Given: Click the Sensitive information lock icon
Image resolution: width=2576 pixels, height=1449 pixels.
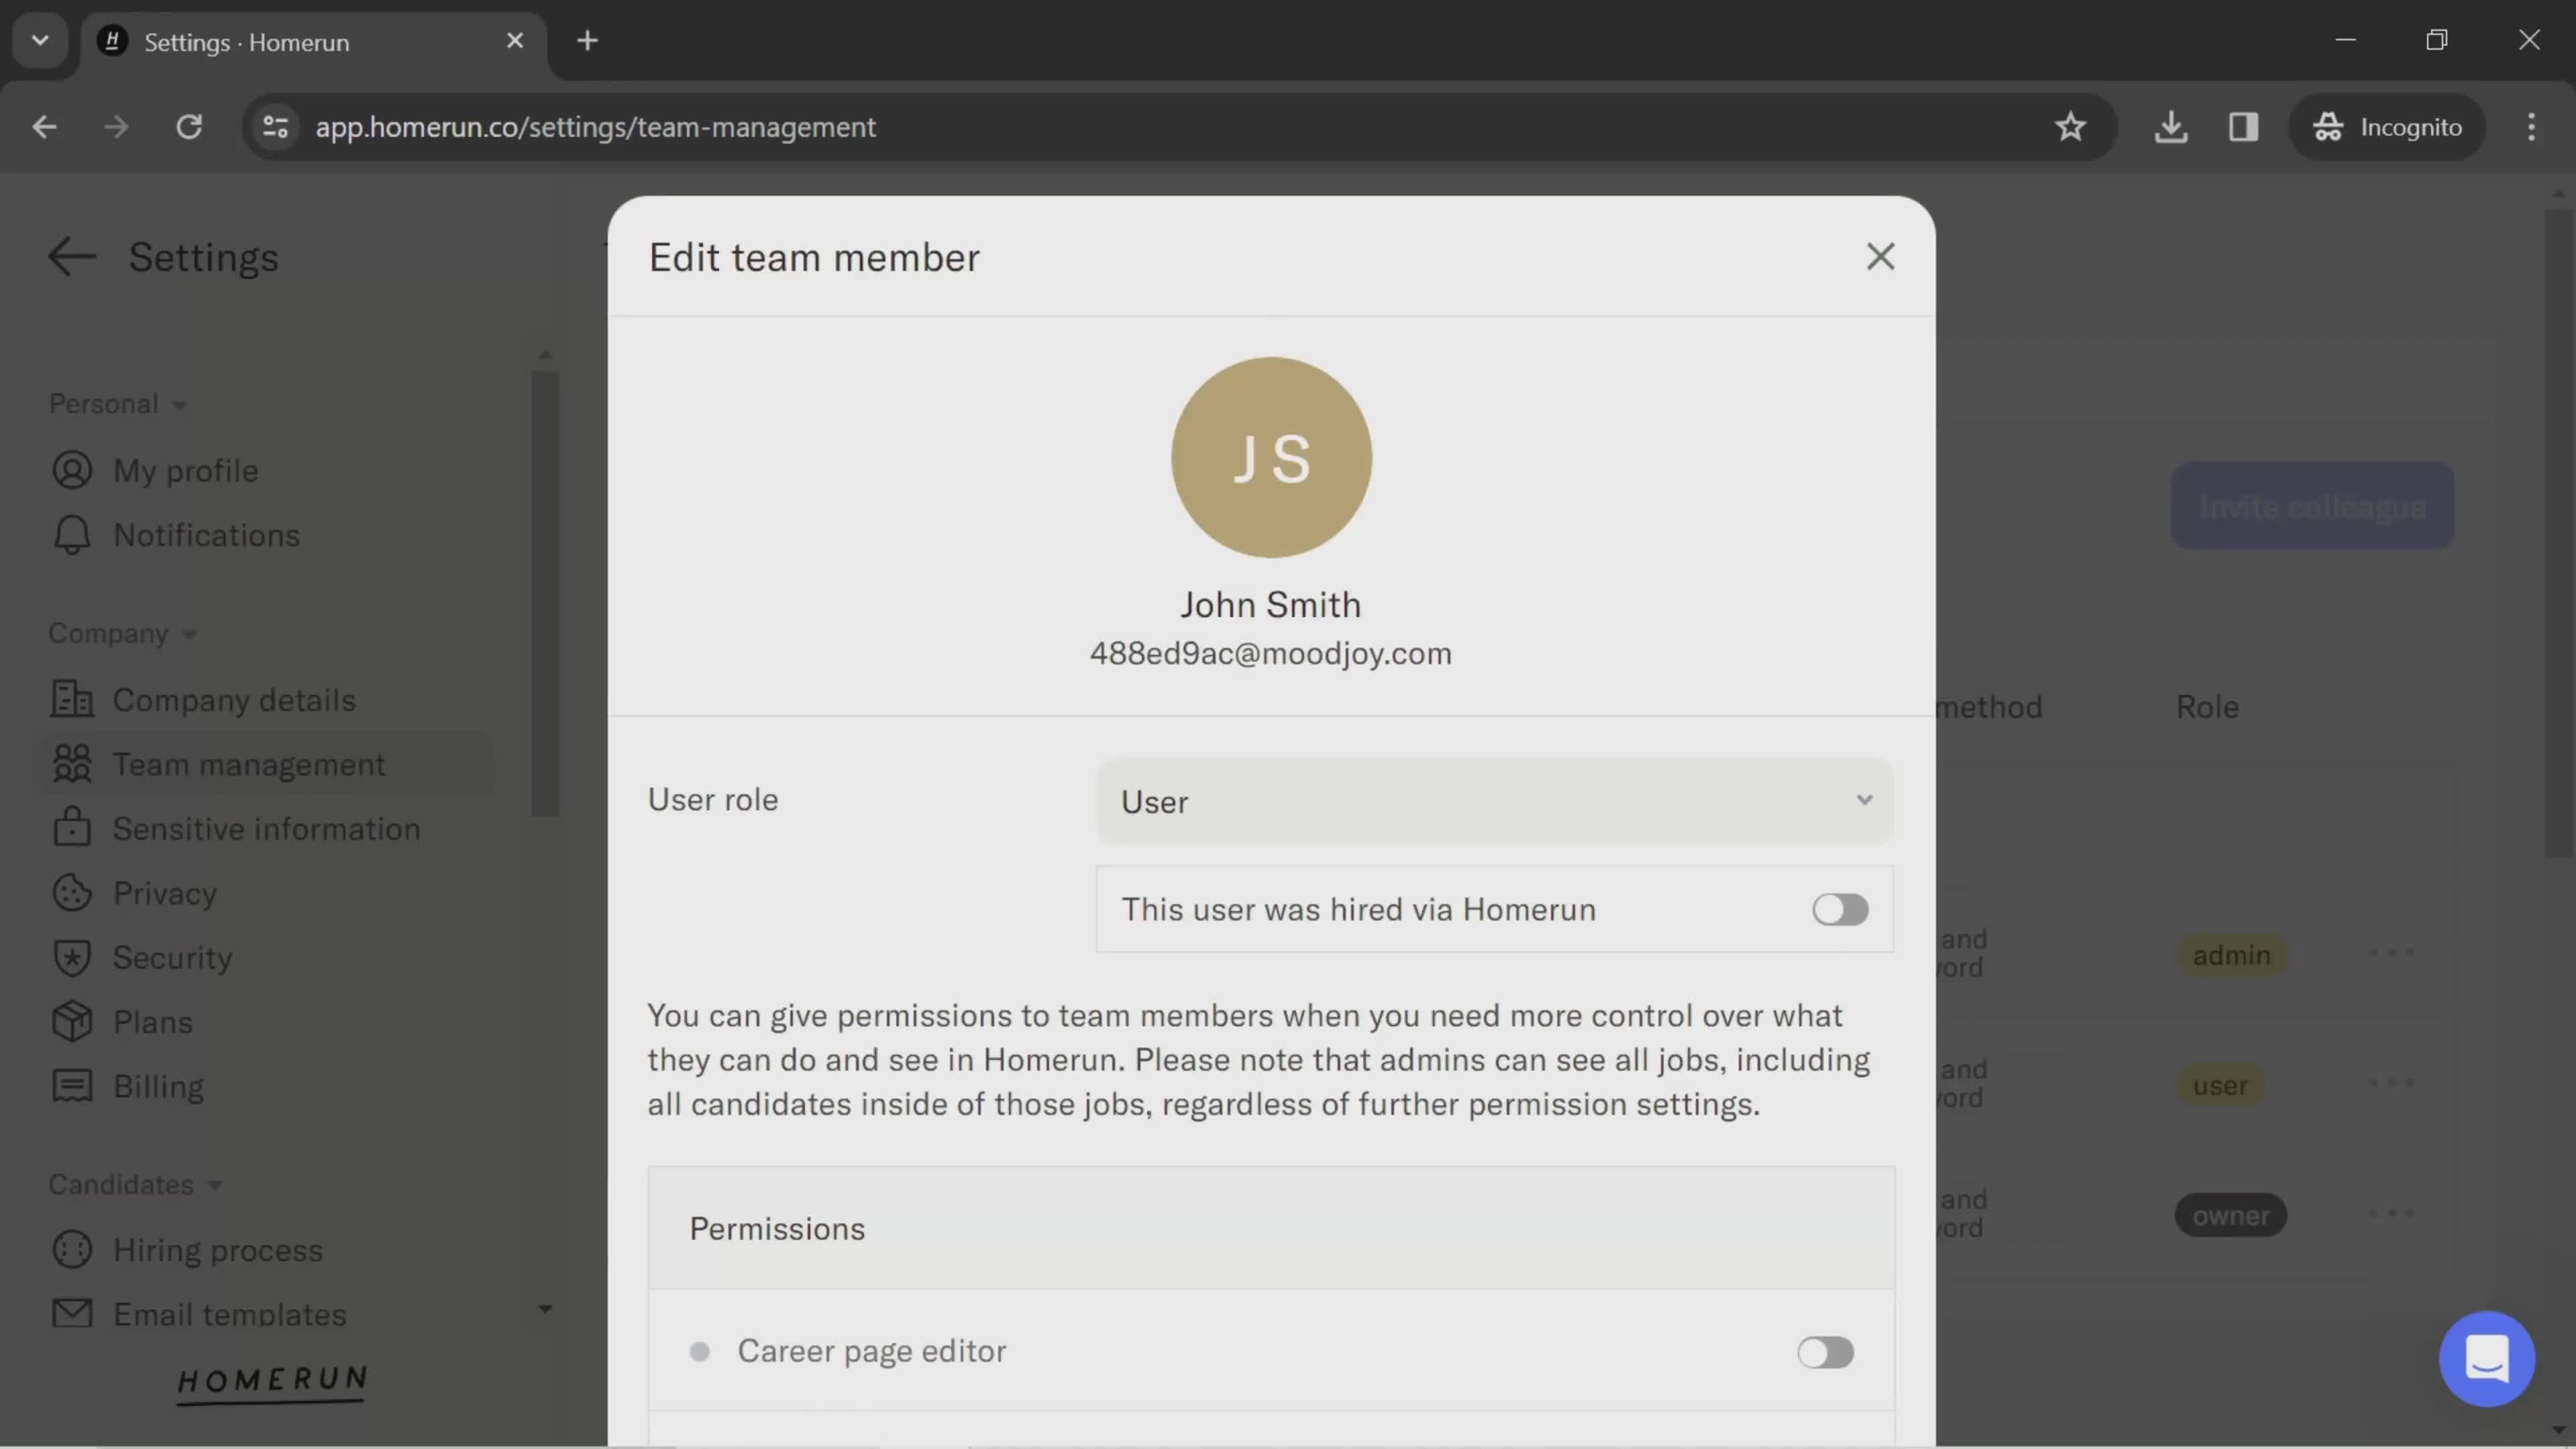Looking at the screenshot, I should pos(72,827).
